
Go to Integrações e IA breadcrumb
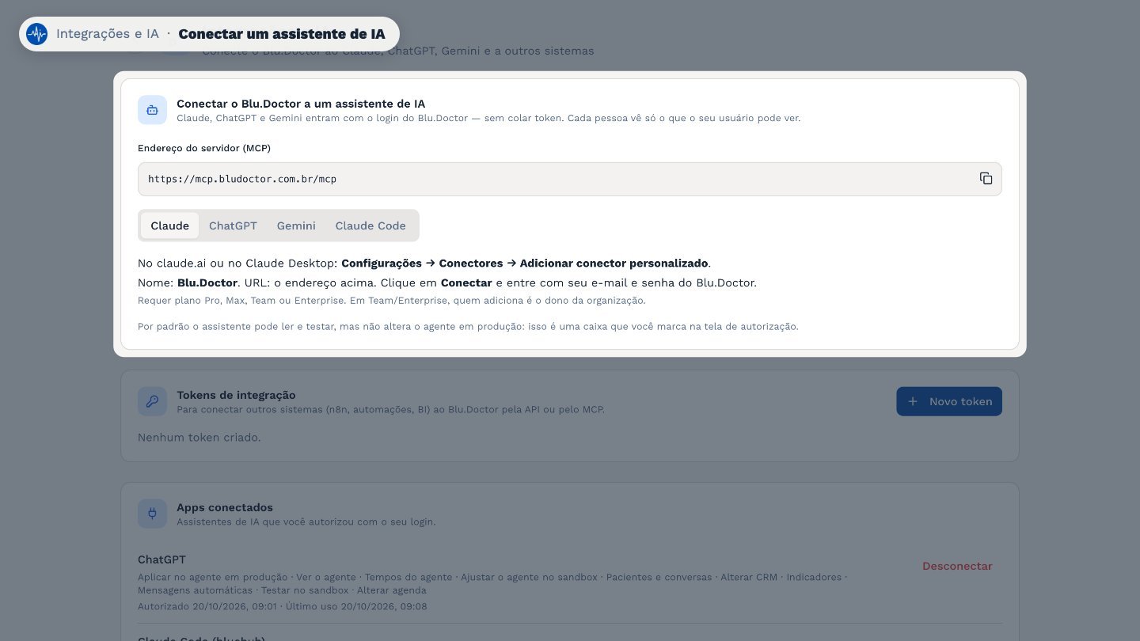pyautogui.click(x=108, y=34)
